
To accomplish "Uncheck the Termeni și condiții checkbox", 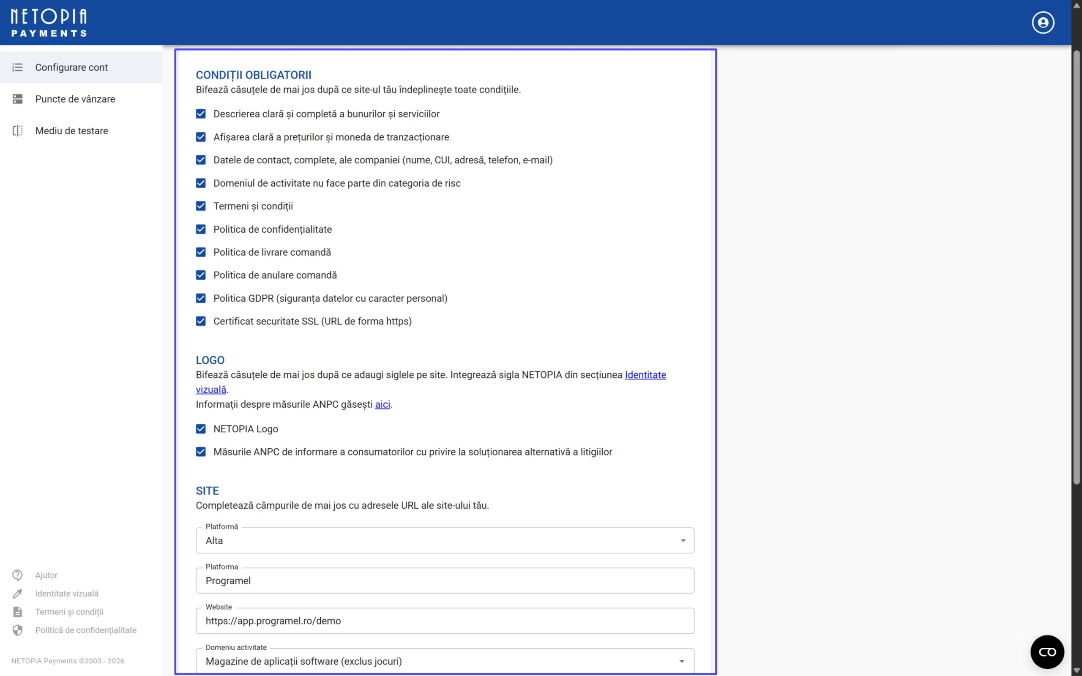I will (201, 206).
